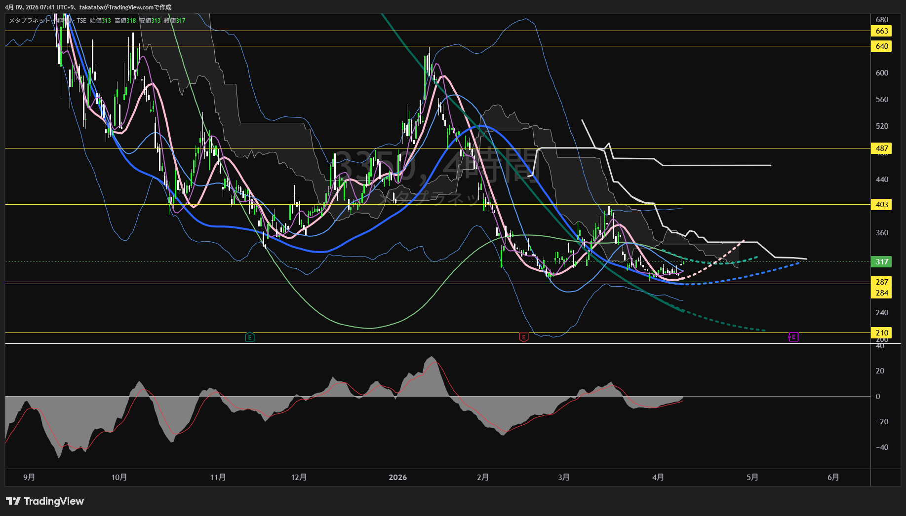Viewport: 906px width, 516px height.
Task: Select the 640 yellow price label
Action: (881, 46)
